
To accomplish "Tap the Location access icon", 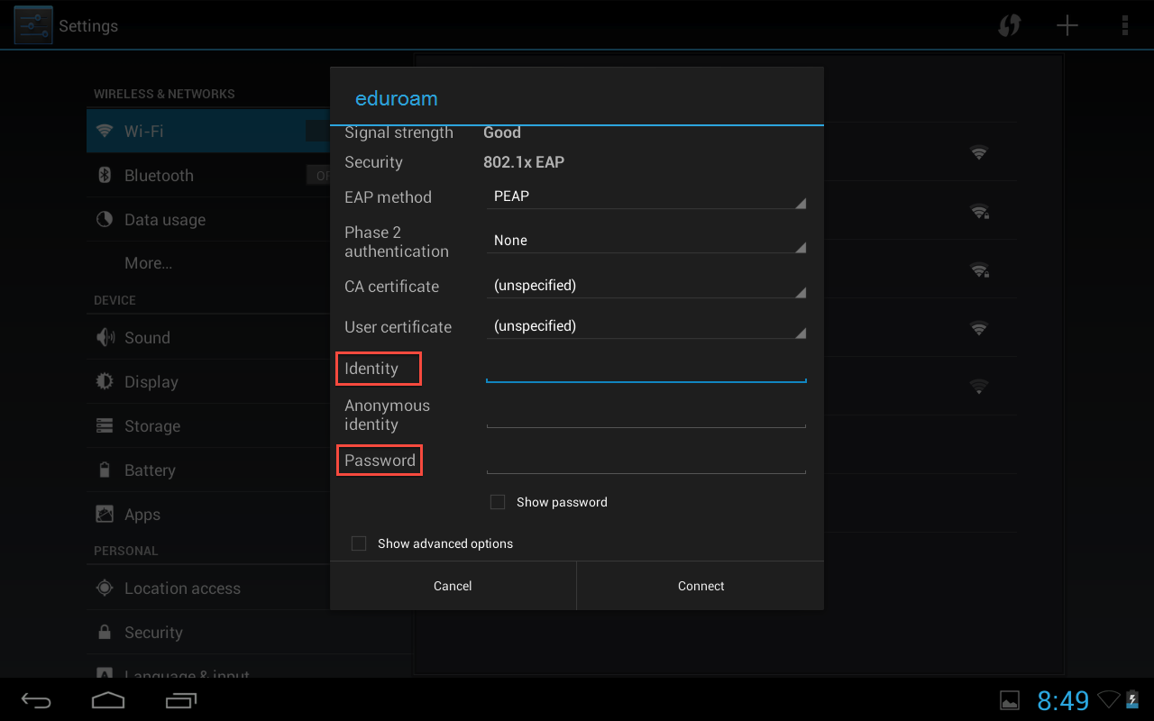I will [x=105, y=588].
